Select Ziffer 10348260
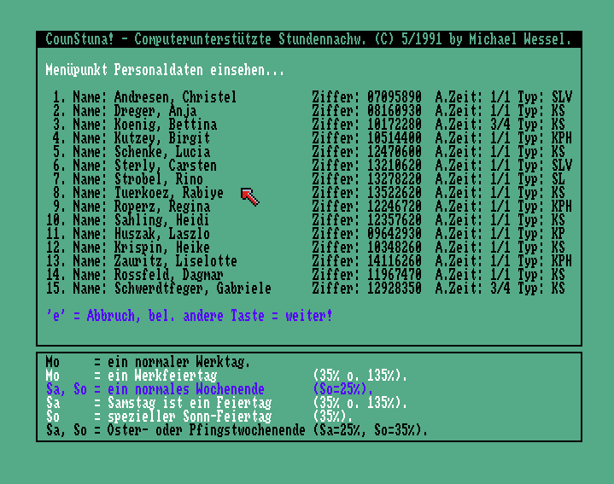 point(395,248)
